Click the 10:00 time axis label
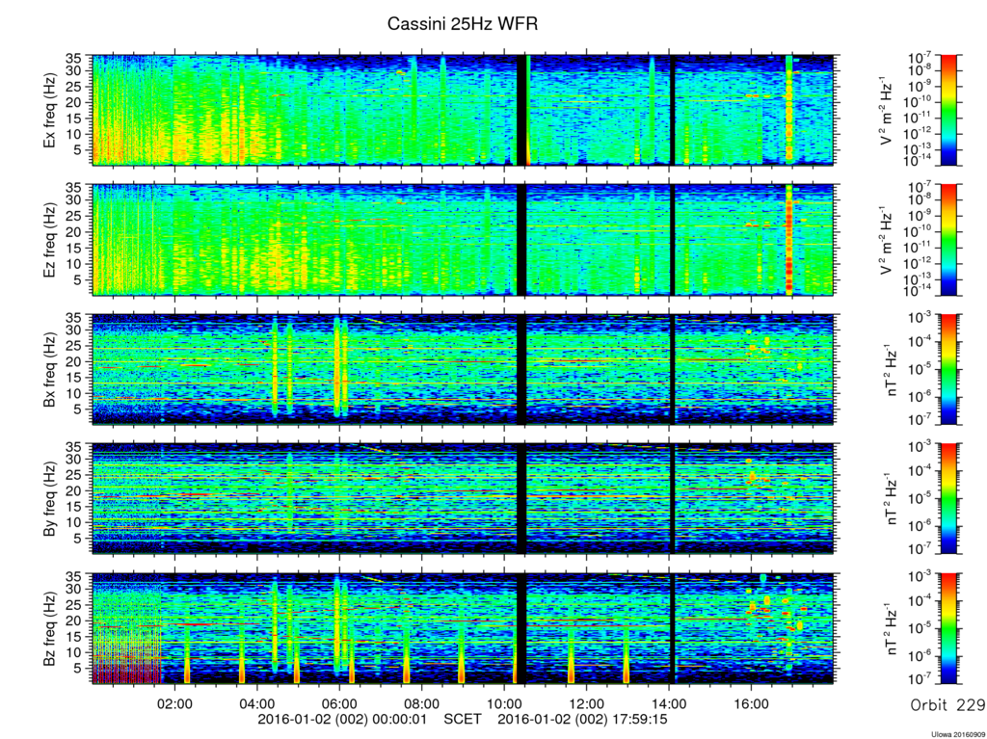Image resolution: width=987 pixels, height=739 pixels. (503, 703)
